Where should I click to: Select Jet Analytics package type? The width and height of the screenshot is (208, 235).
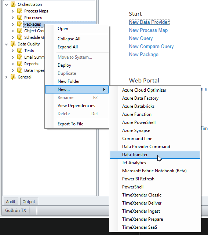click(x=155, y=163)
